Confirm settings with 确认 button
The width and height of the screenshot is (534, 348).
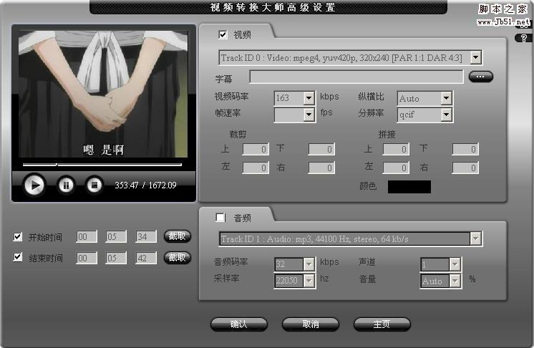click(239, 324)
